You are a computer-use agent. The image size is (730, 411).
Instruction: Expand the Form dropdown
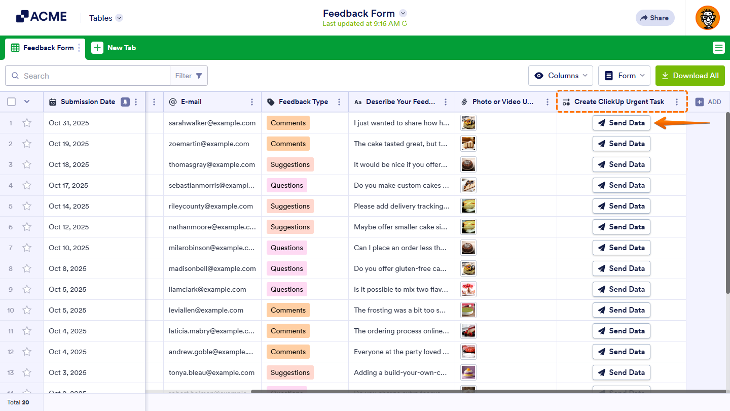pyautogui.click(x=624, y=75)
